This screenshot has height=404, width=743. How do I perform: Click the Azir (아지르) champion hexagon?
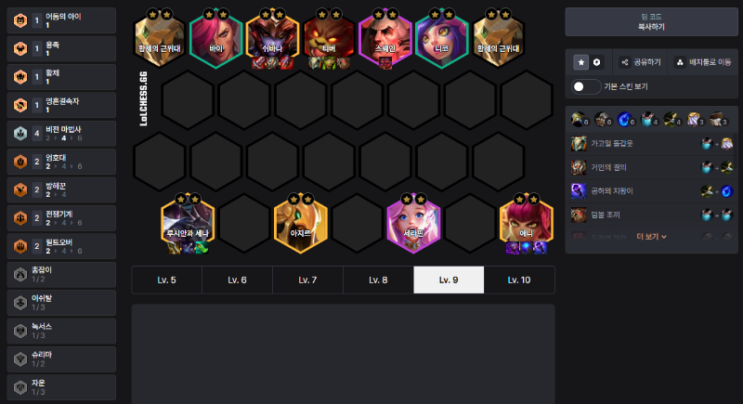(301, 225)
